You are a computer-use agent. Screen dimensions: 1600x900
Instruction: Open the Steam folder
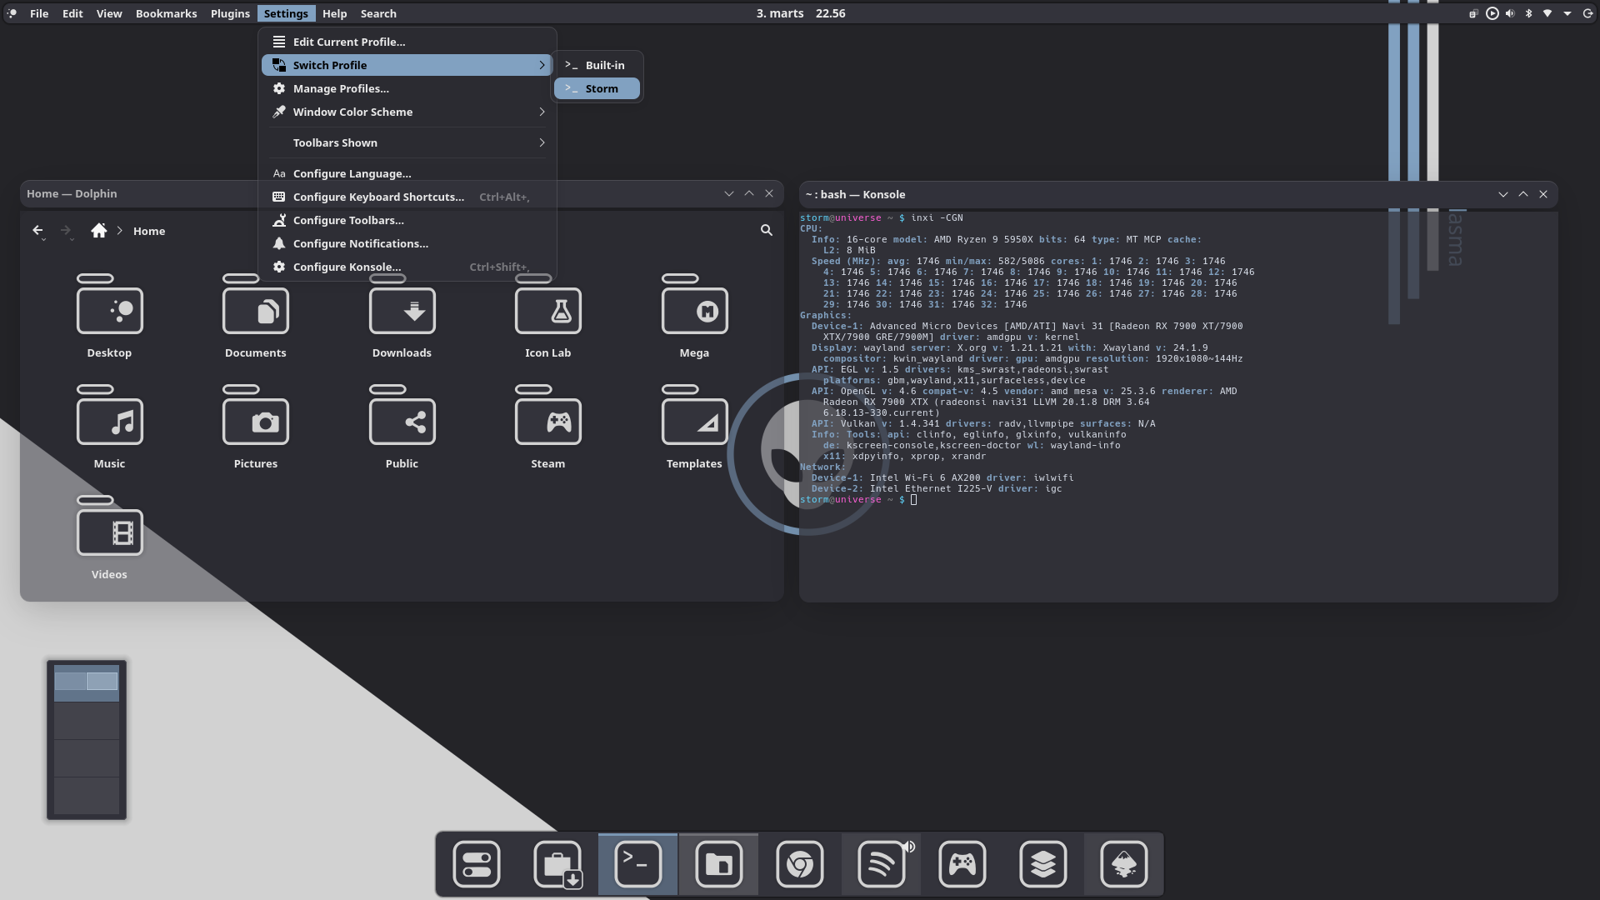[x=547, y=423]
